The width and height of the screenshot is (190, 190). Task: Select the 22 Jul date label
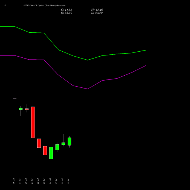38,181
